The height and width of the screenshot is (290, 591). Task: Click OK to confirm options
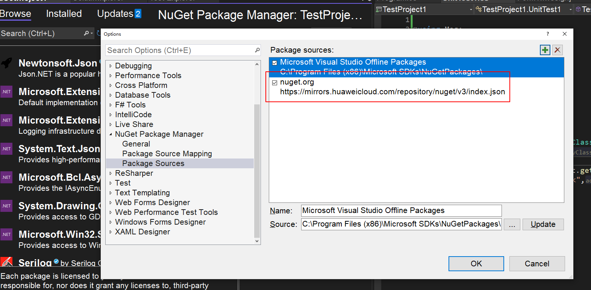pyautogui.click(x=476, y=264)
